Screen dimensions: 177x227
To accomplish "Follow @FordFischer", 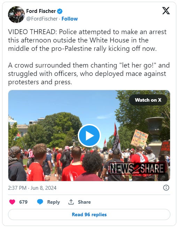I will 70,19.
